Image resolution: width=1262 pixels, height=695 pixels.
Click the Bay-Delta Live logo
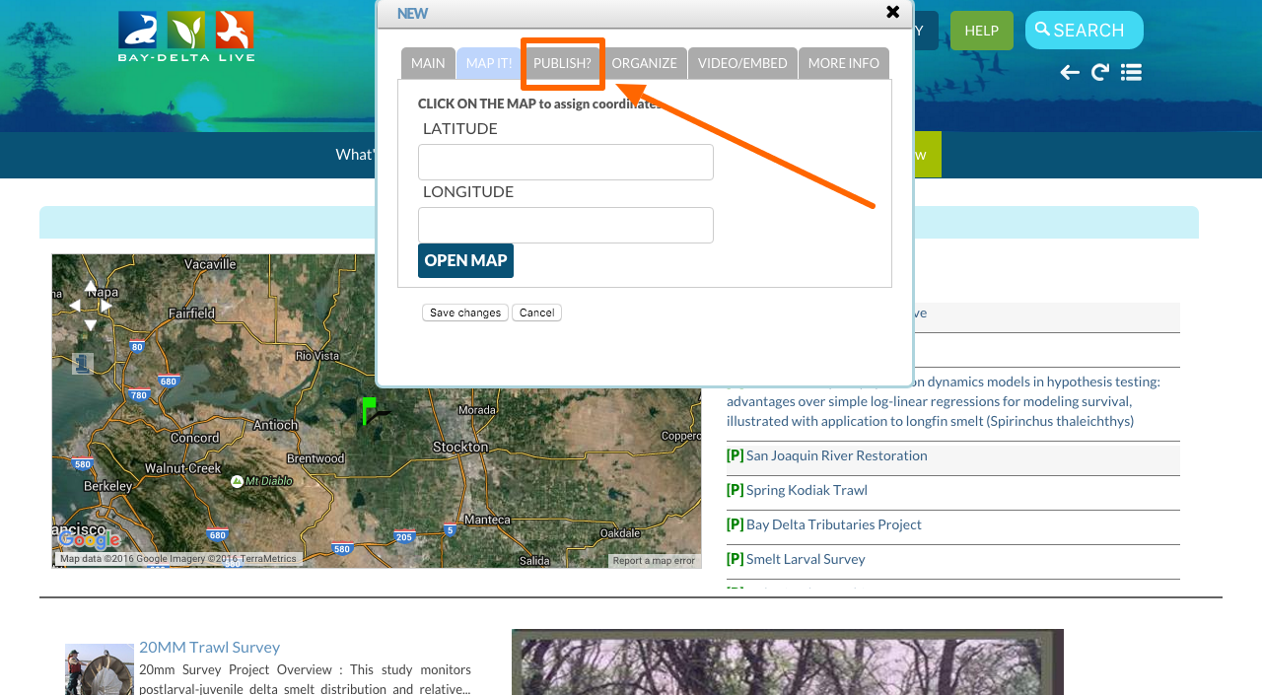tap(186, 36)
